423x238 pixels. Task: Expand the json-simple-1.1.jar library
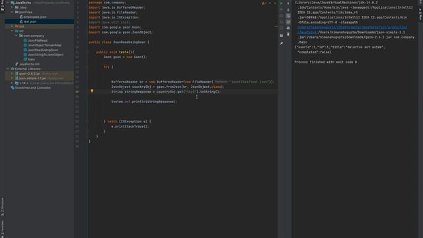point(12,78)
